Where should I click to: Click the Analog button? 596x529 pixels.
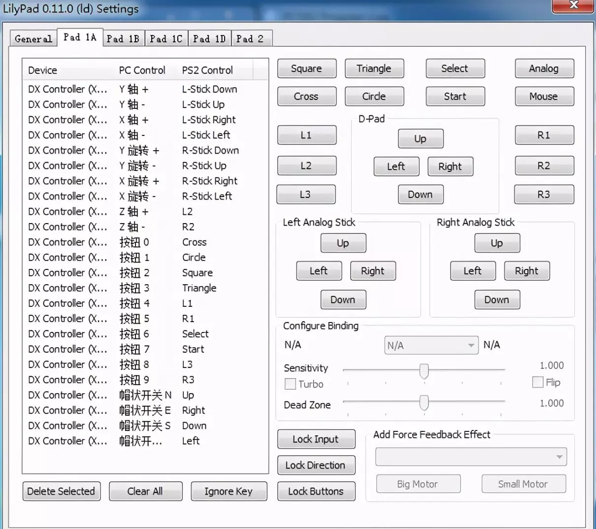point(544,68)
